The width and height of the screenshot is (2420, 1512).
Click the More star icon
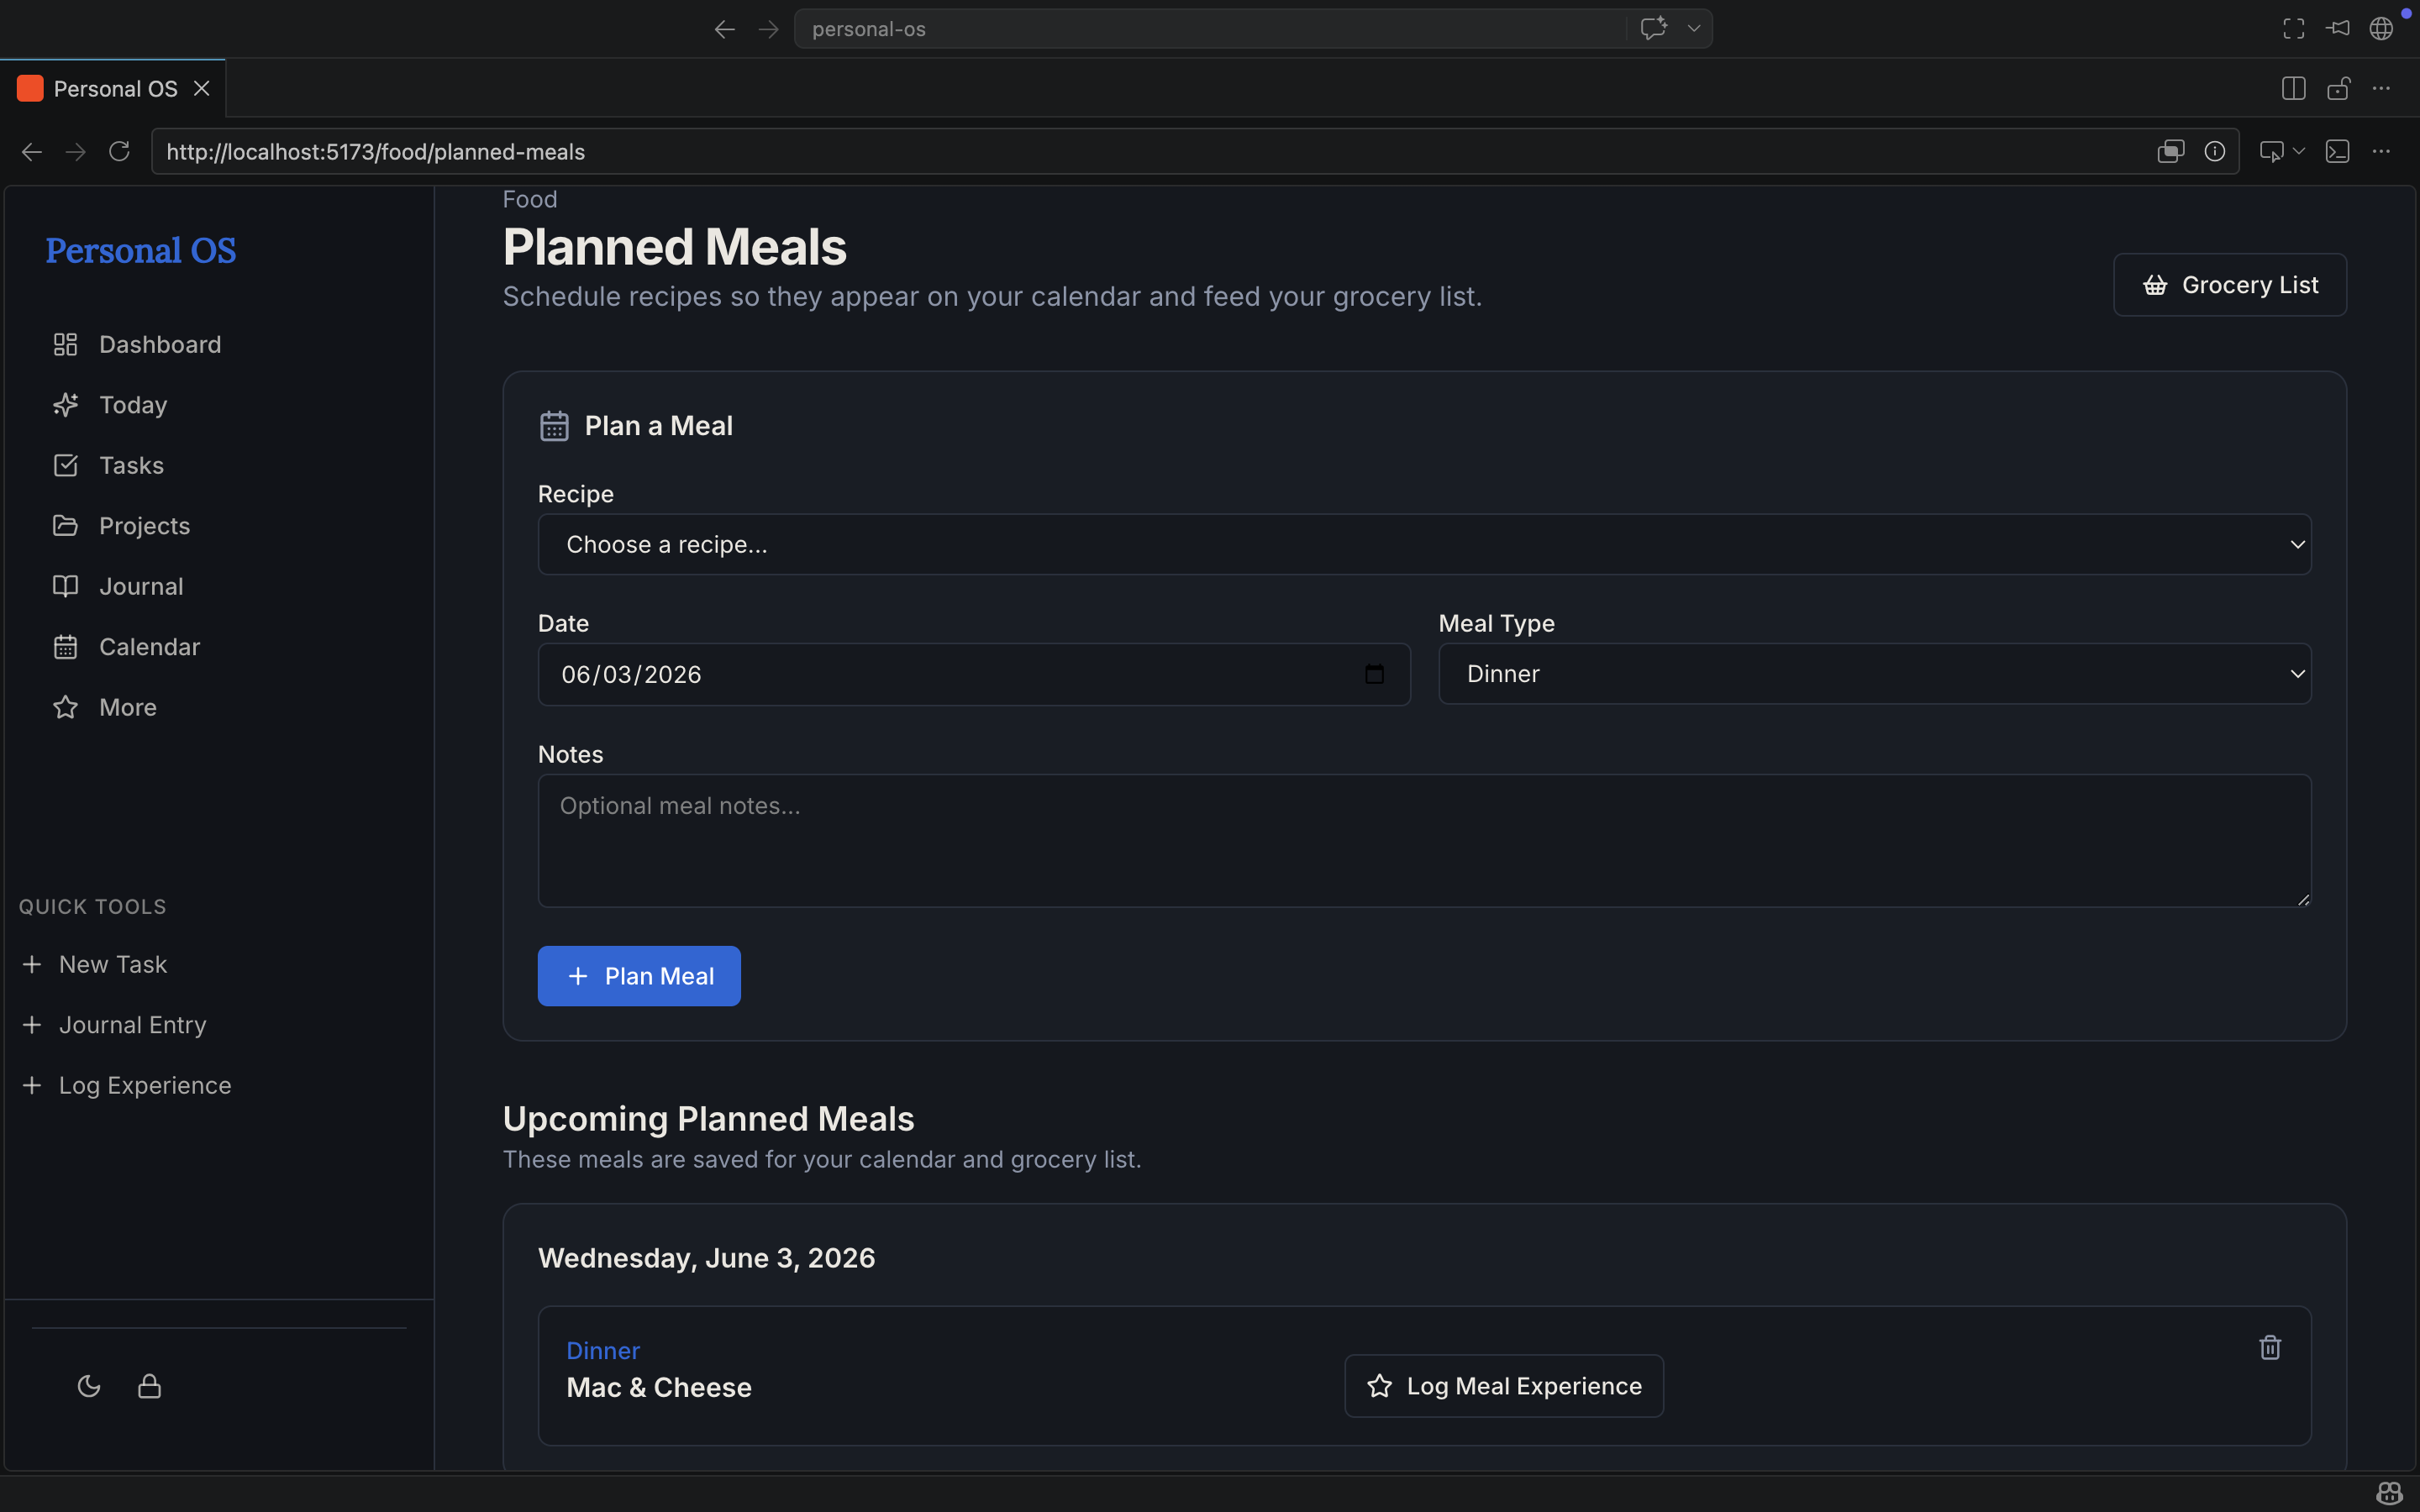point(65,707)
